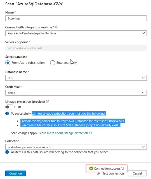
Task: Click the Lineage extraction info icon
Action: click(x=48, y=101)
